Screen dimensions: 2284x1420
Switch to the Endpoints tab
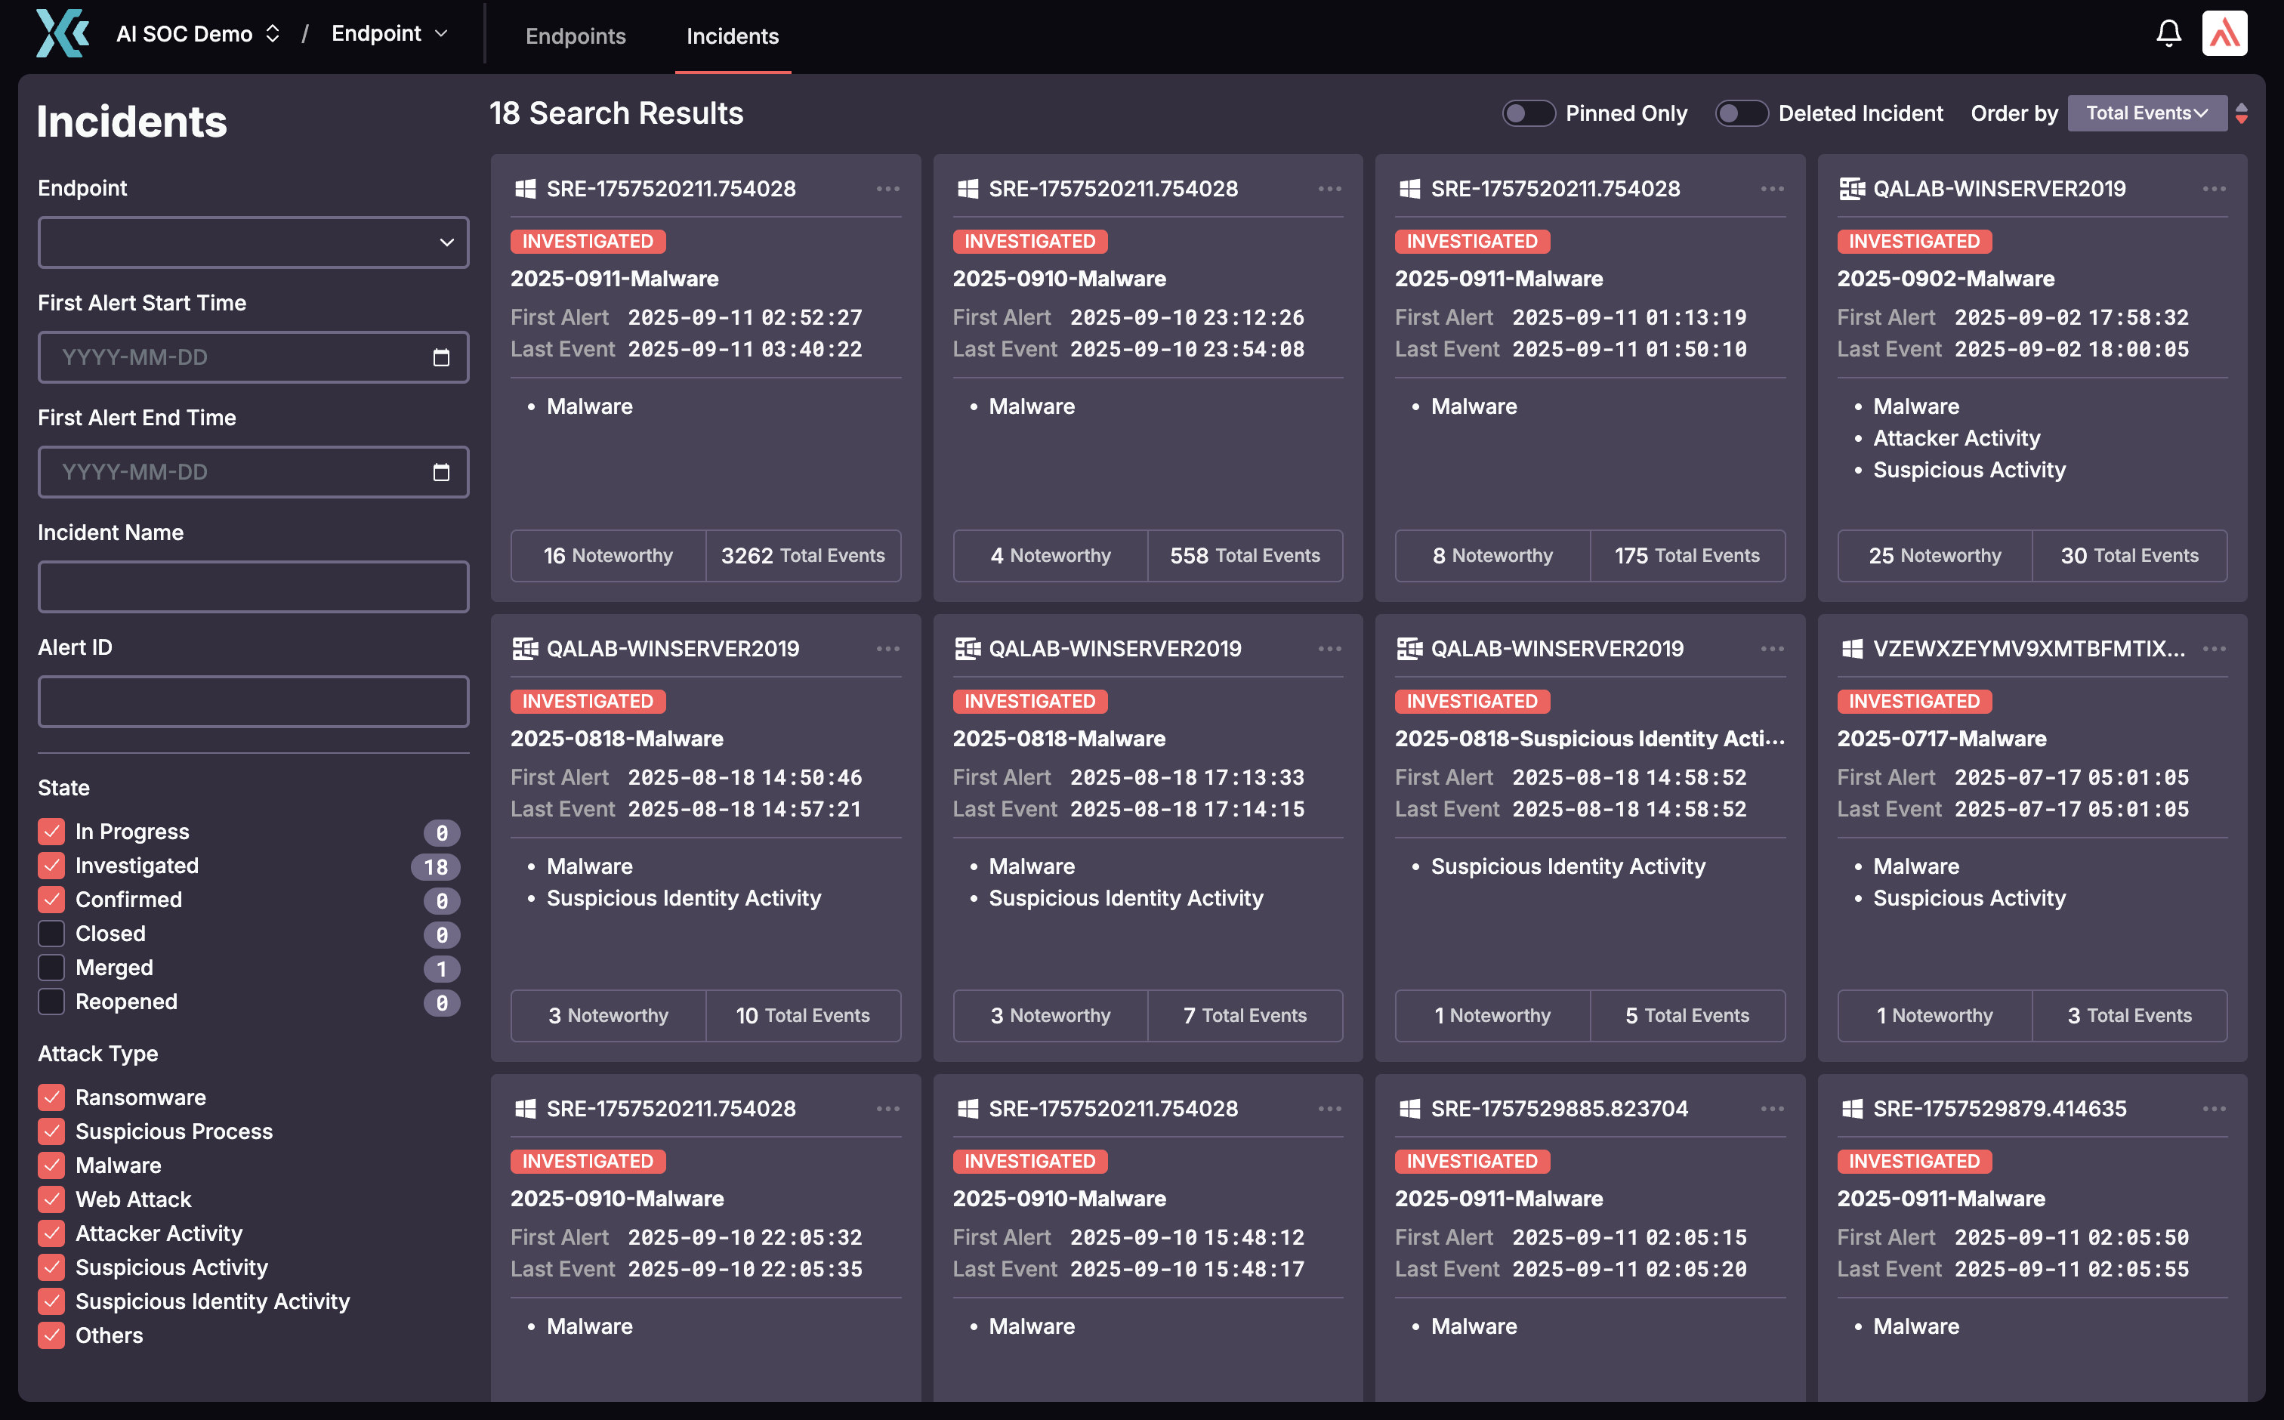pos(576,36)
